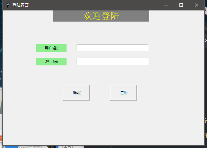
Task: Click the yellow 欢迎登陆 banner
Action: tap(101, 16)
